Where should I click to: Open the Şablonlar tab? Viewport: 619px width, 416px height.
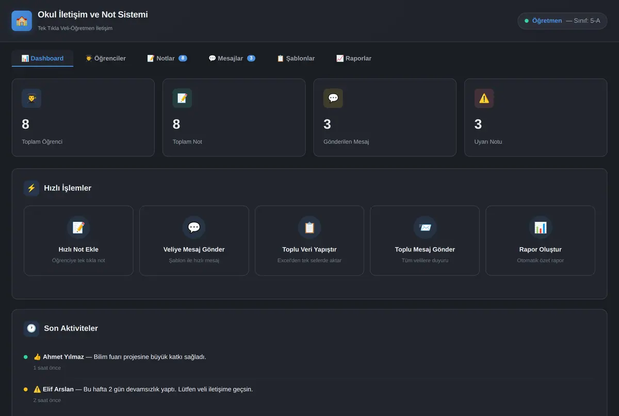click(x=296, y=58)
